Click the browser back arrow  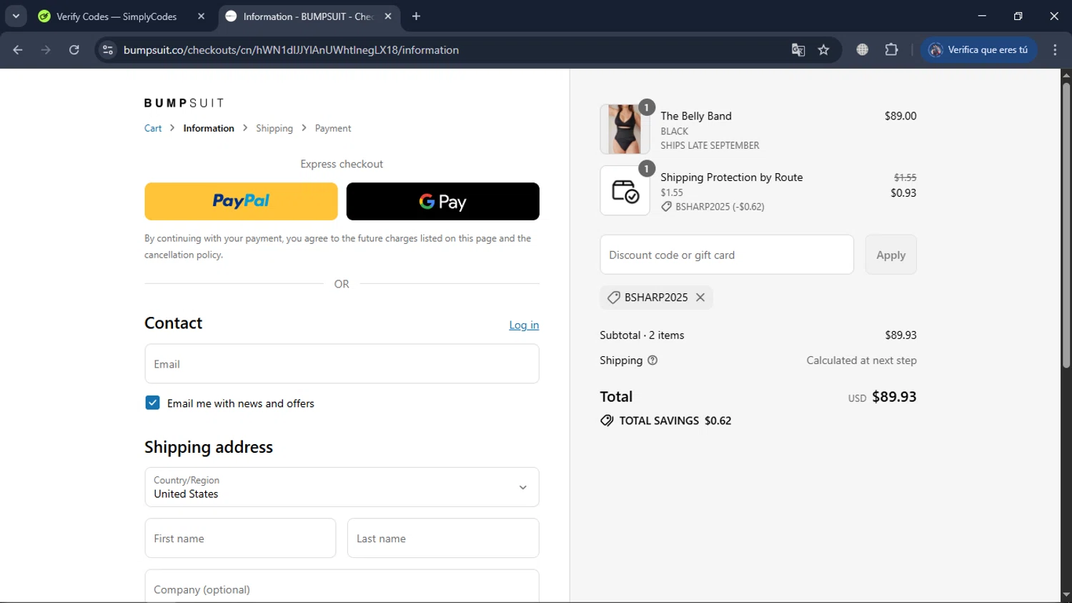point(18,50)
